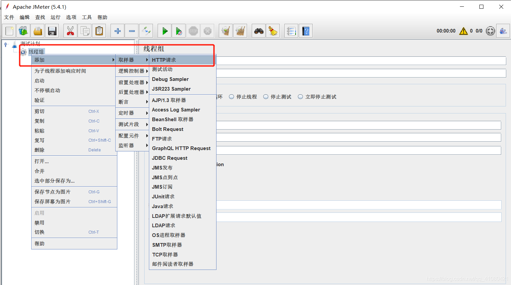Screen dimensions: 511x285
Task: Expand the 断言 submenu
Action: 132,102
